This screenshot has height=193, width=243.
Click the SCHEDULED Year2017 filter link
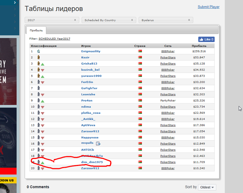(54, 39)
